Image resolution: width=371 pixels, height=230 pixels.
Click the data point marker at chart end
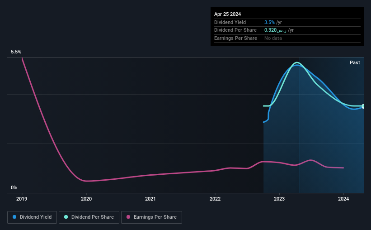[363, 106]
